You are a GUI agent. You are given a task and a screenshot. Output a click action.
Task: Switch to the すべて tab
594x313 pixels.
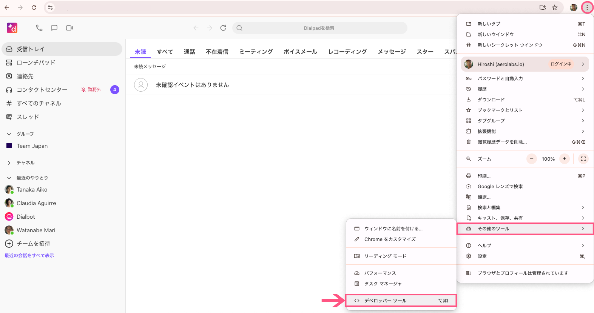165,52
